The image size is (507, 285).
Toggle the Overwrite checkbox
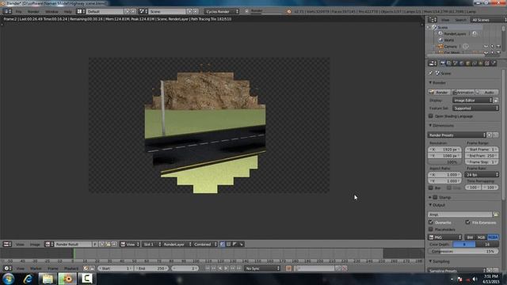[x=431, y=222]
